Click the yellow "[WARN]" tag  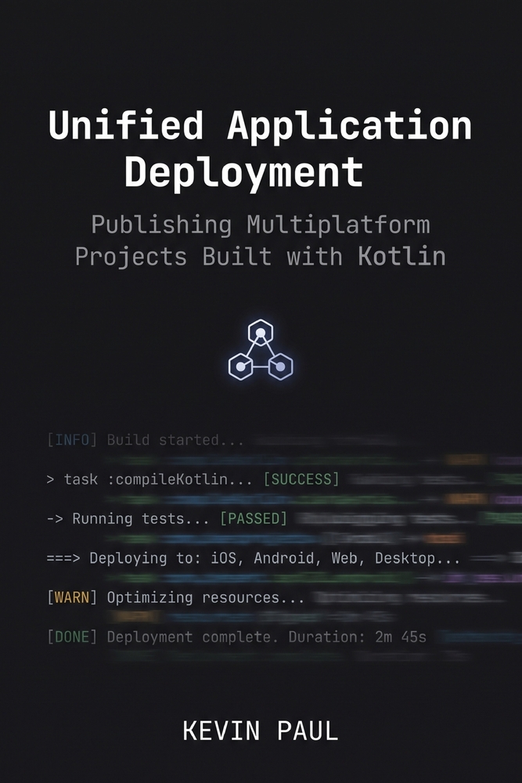(72, 597)
